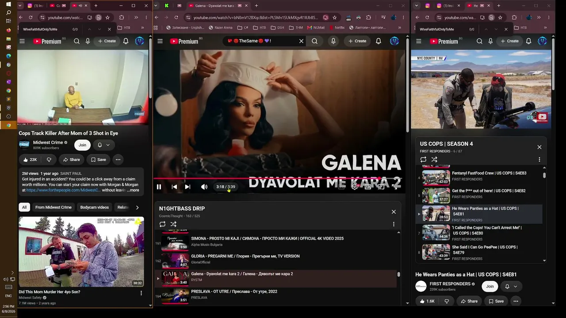Viewport: 566px width, 318px height.
Task: Click Create button in middle YouTube window
Action: point(357,41)
